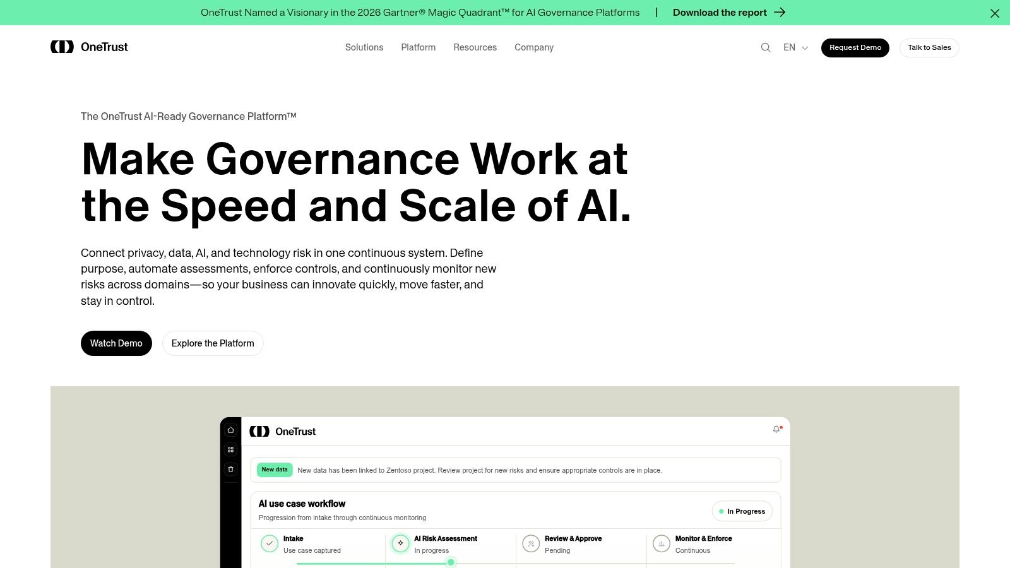Open the EN language dropdown

795,47
